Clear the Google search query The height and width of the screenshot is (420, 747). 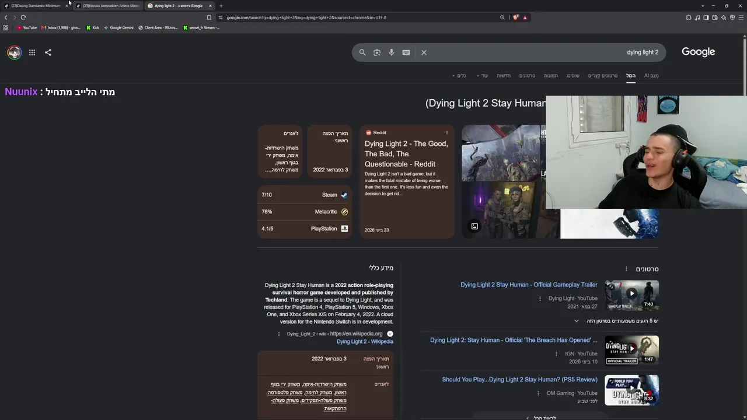(x=424, y=52)
